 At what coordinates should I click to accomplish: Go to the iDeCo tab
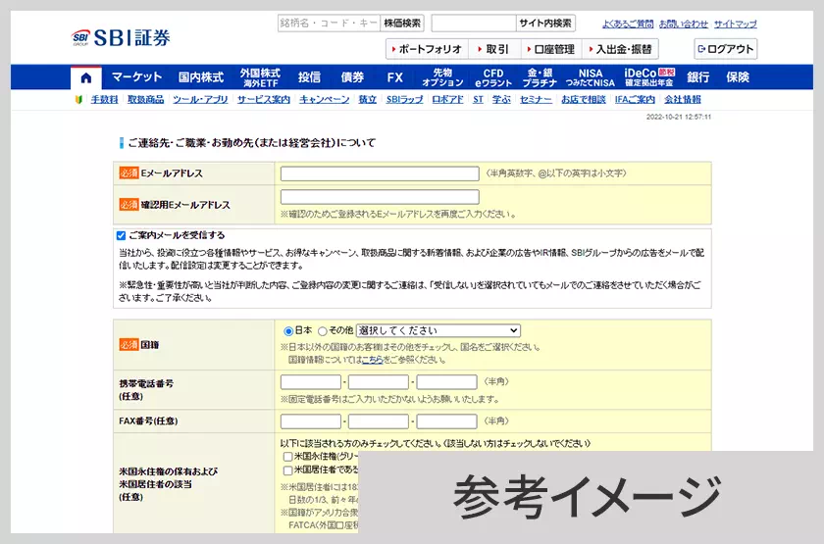(648, 77)
